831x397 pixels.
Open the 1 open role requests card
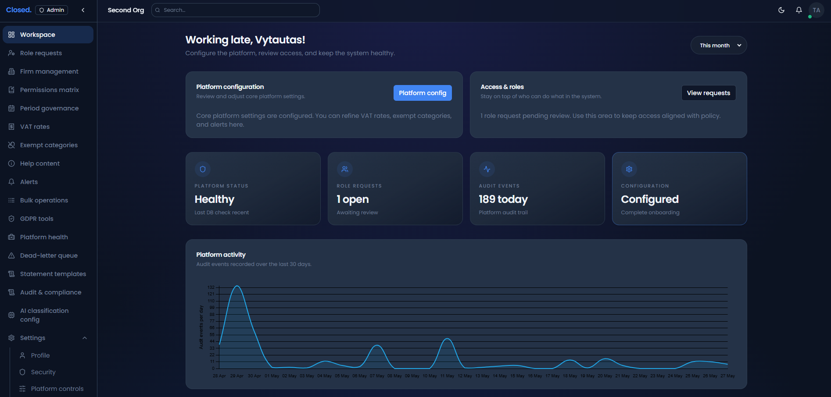395,189
